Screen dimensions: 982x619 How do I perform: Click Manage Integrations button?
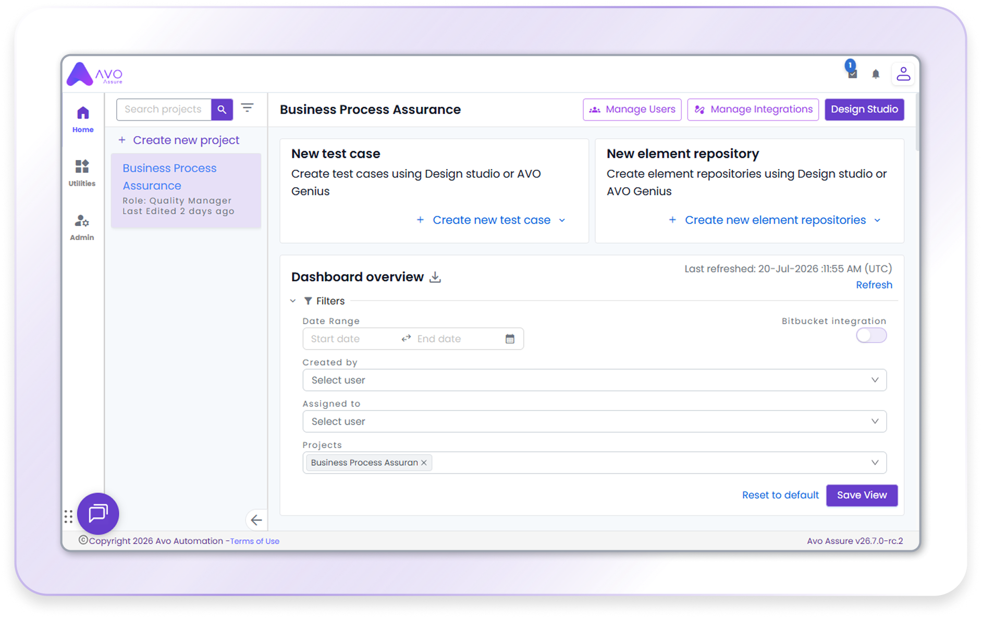[x=753, y=109]
